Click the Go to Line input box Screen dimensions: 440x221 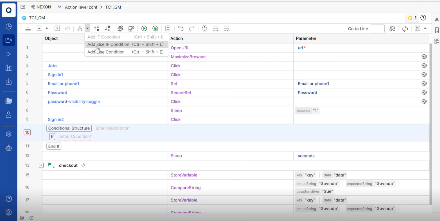tap(377, 29)
